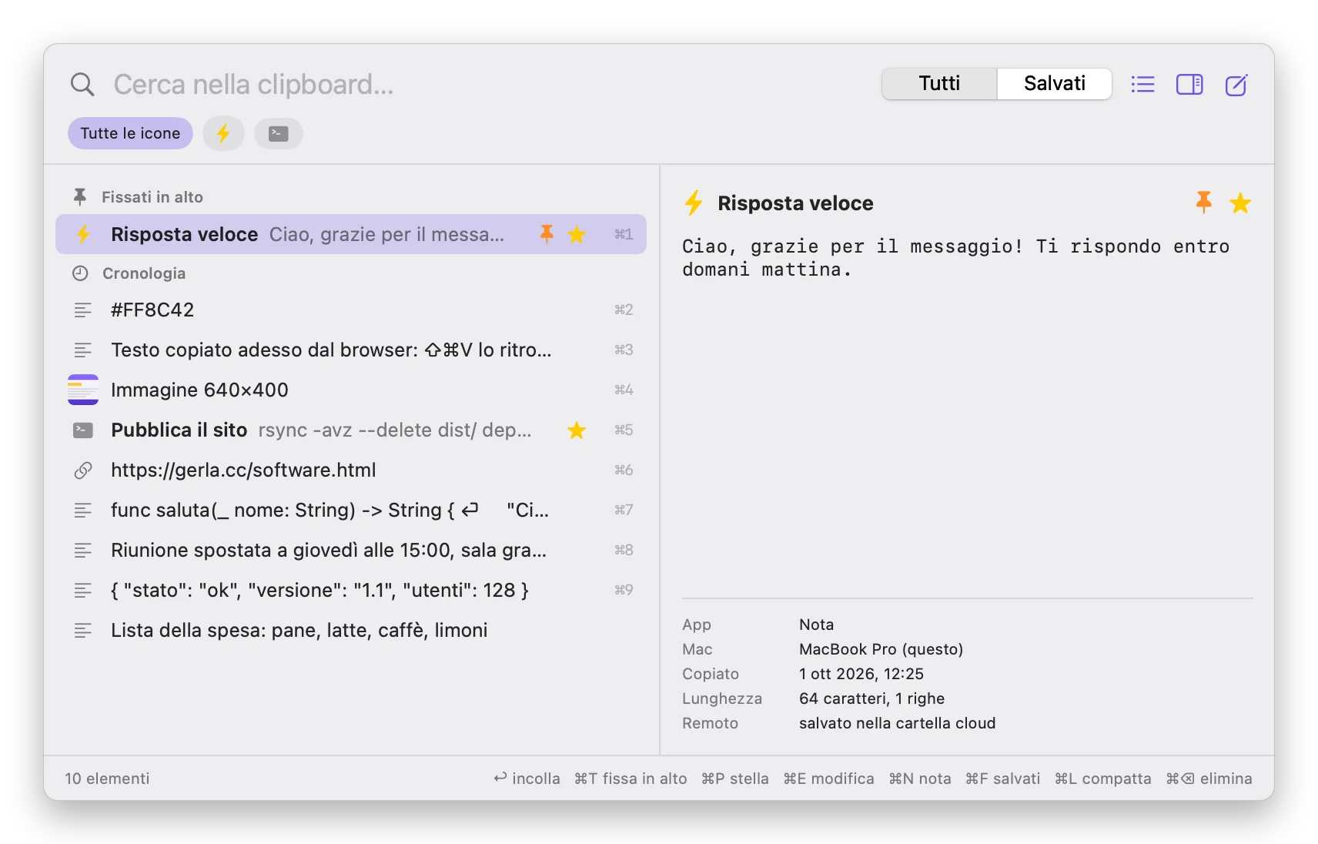Click lightning icon in preview title
This screenshot has width=1318, height=844.
694,203
